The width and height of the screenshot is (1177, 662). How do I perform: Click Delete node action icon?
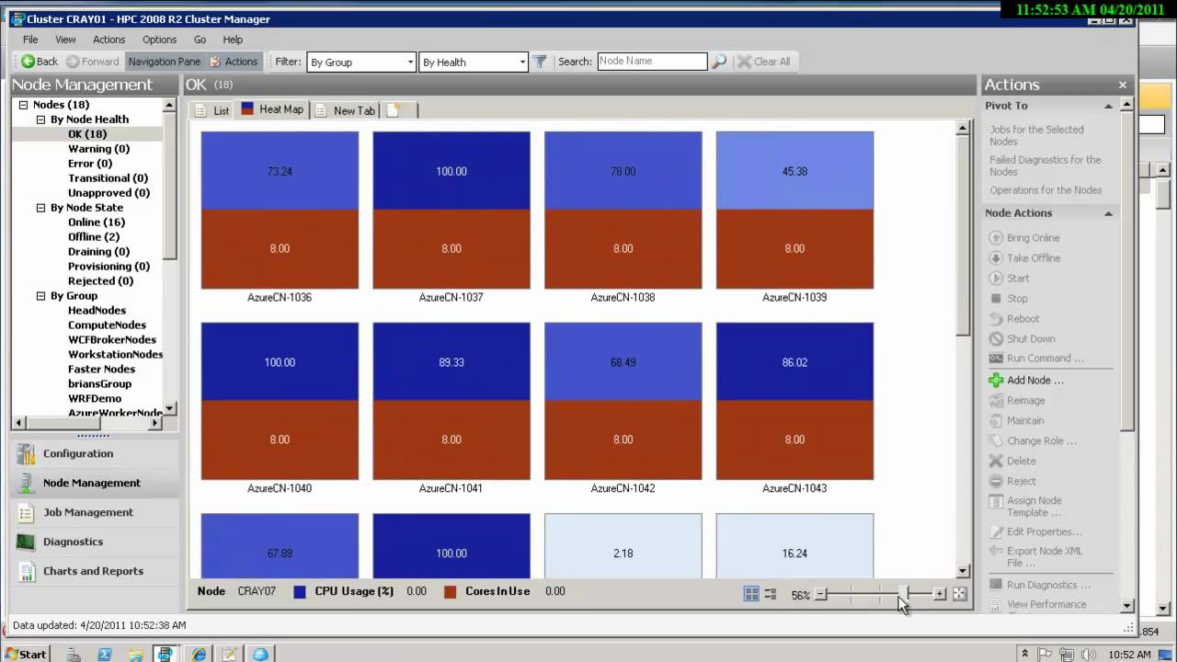996,461
